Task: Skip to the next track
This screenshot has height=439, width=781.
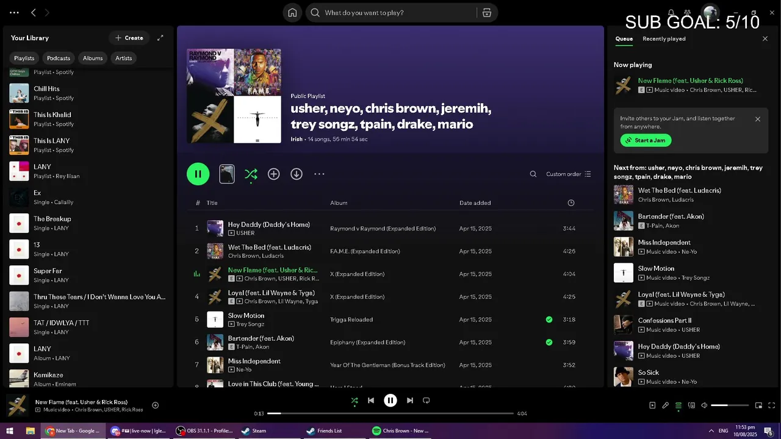Action: 410,401
